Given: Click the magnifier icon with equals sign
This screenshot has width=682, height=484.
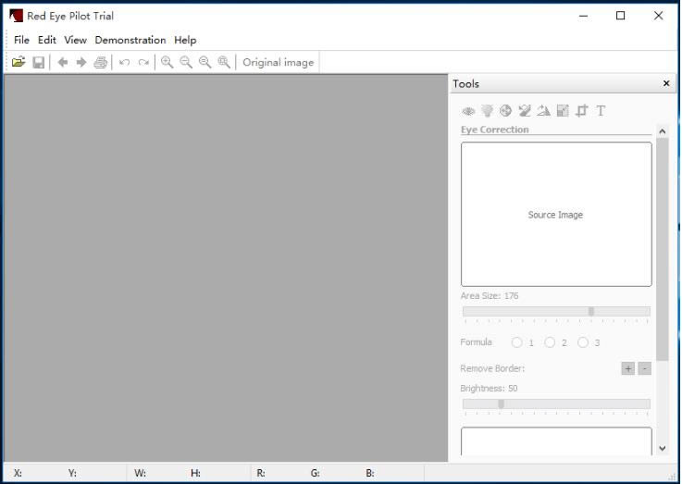Looking at the screenshot, I should pyautogui.click(x=205, y=62).
